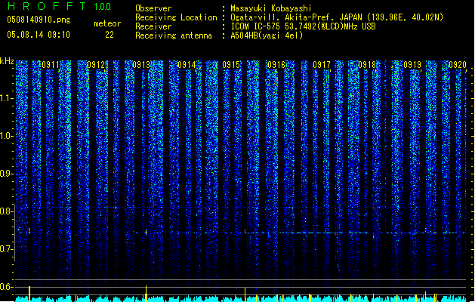Click the kHz axis unit label
Viewport: 475px width, 302px height.
7,61
